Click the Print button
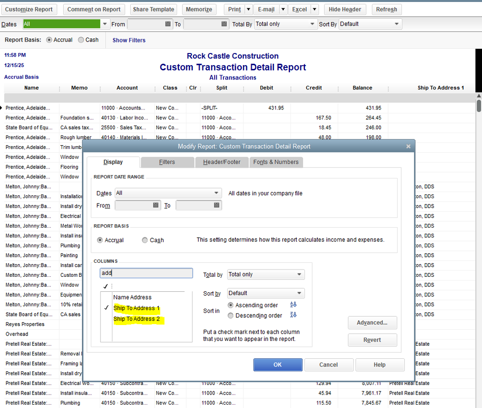 click(x=234, y=10)
